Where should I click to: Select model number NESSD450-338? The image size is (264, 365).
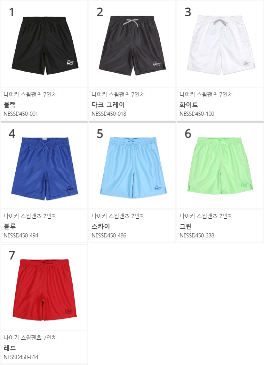pos(197,235)
